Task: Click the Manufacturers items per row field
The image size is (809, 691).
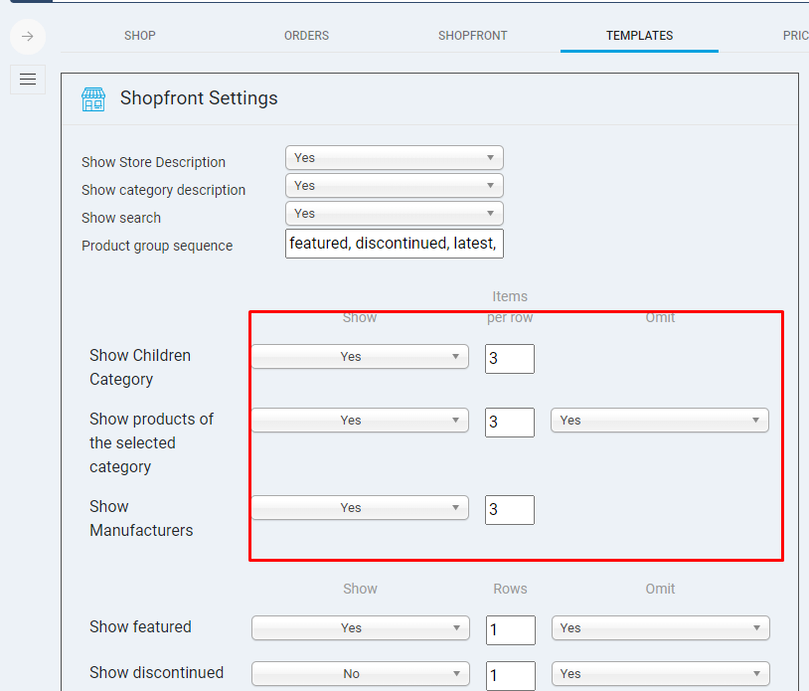Action: [x=510, y=510]
